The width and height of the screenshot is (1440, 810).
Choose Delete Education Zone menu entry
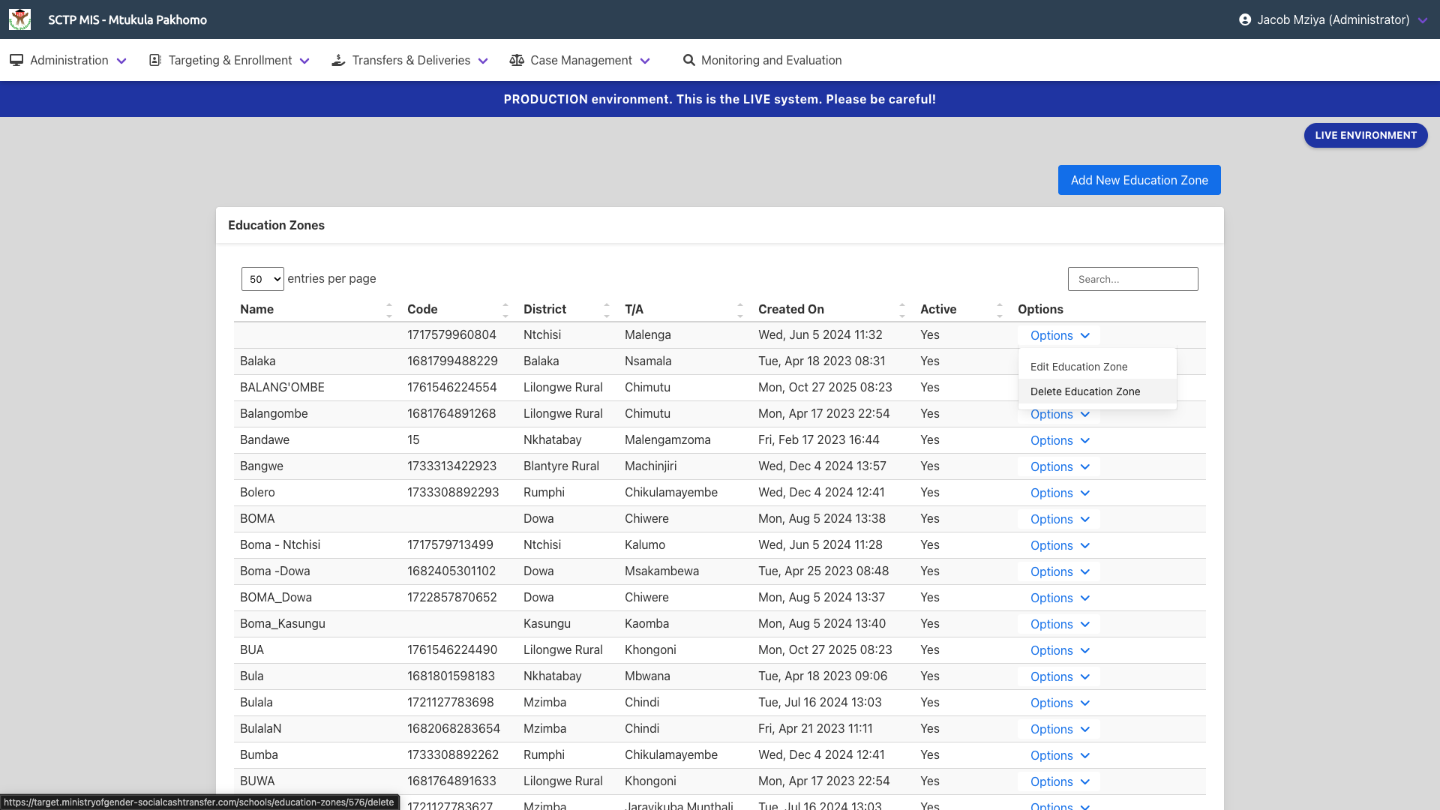coord(1097,391)
